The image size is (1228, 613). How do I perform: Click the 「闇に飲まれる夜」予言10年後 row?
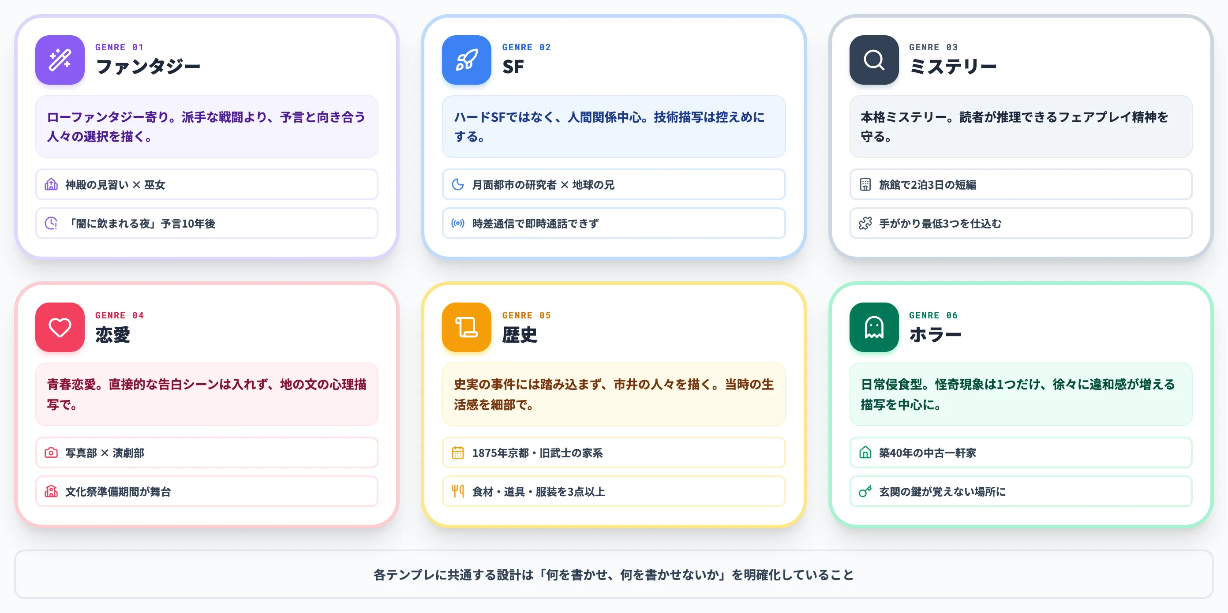[x=206, y=223]
